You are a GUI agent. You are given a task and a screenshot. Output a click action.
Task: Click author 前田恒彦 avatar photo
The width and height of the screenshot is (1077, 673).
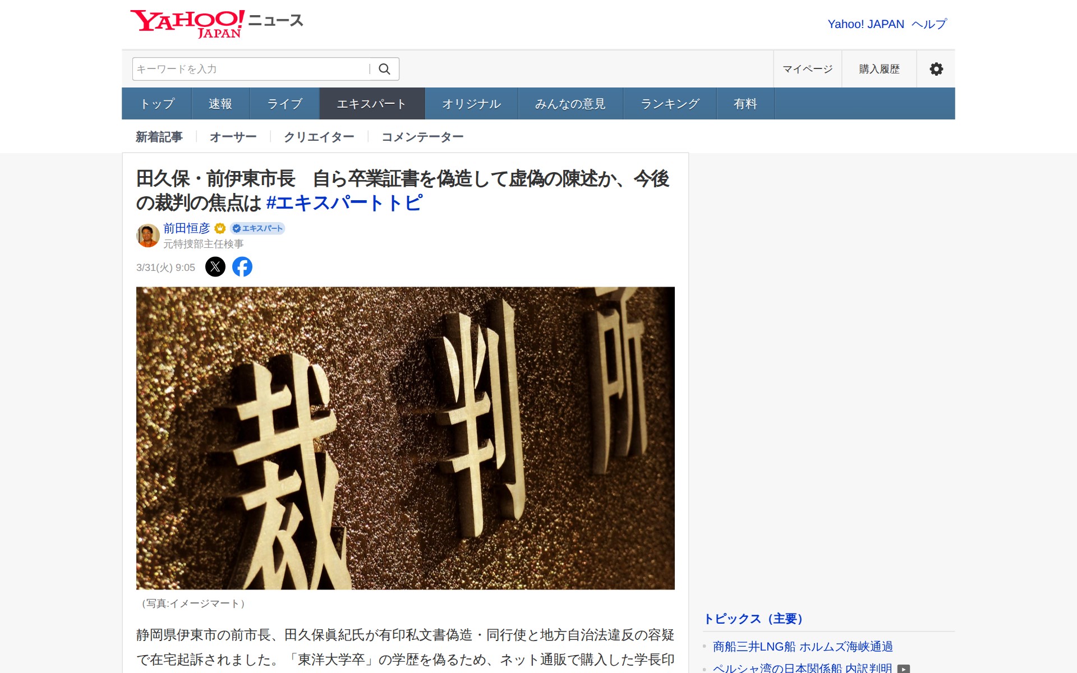(148, 236)
